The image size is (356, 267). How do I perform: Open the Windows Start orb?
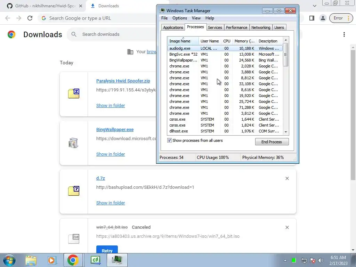tap(9, 260)
